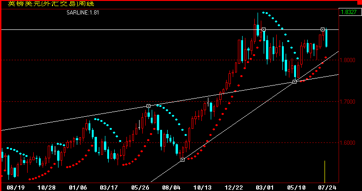Select the horizontal line's handle at the latest candle
Screen dimensions: 362x191
coord(323,29)
